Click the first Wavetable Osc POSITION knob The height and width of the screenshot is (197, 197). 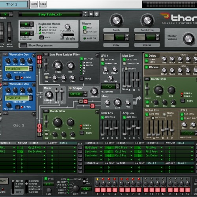coord(9,76)
